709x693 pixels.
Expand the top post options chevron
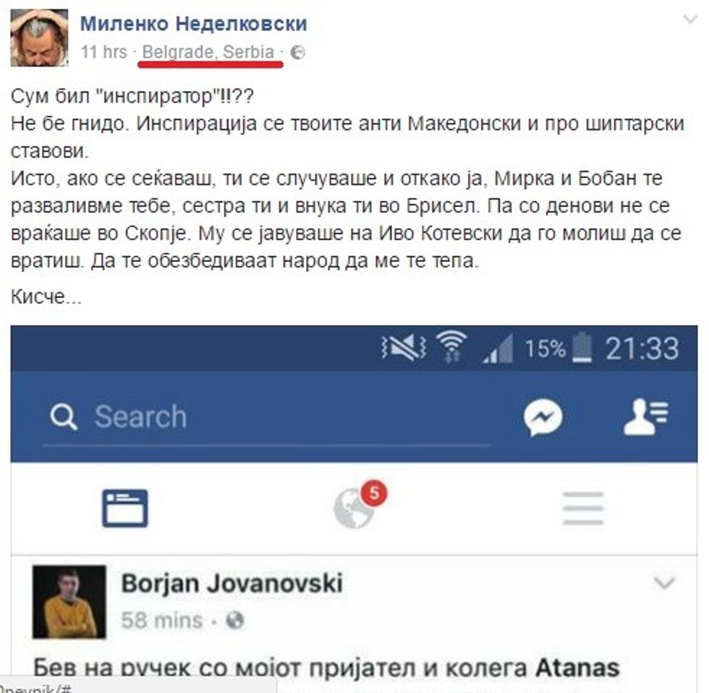click(x=690, y=20)
